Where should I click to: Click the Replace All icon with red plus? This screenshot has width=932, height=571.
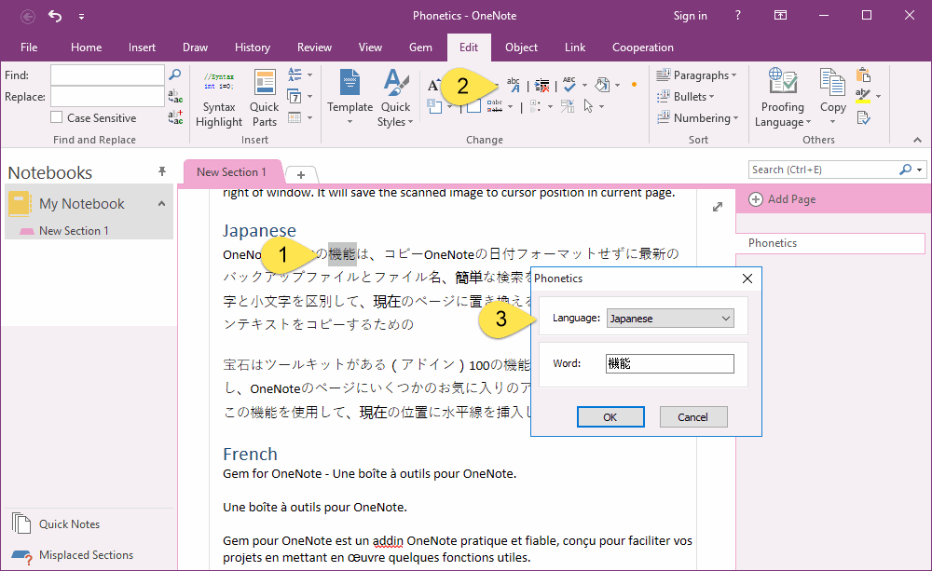(175, 117)
